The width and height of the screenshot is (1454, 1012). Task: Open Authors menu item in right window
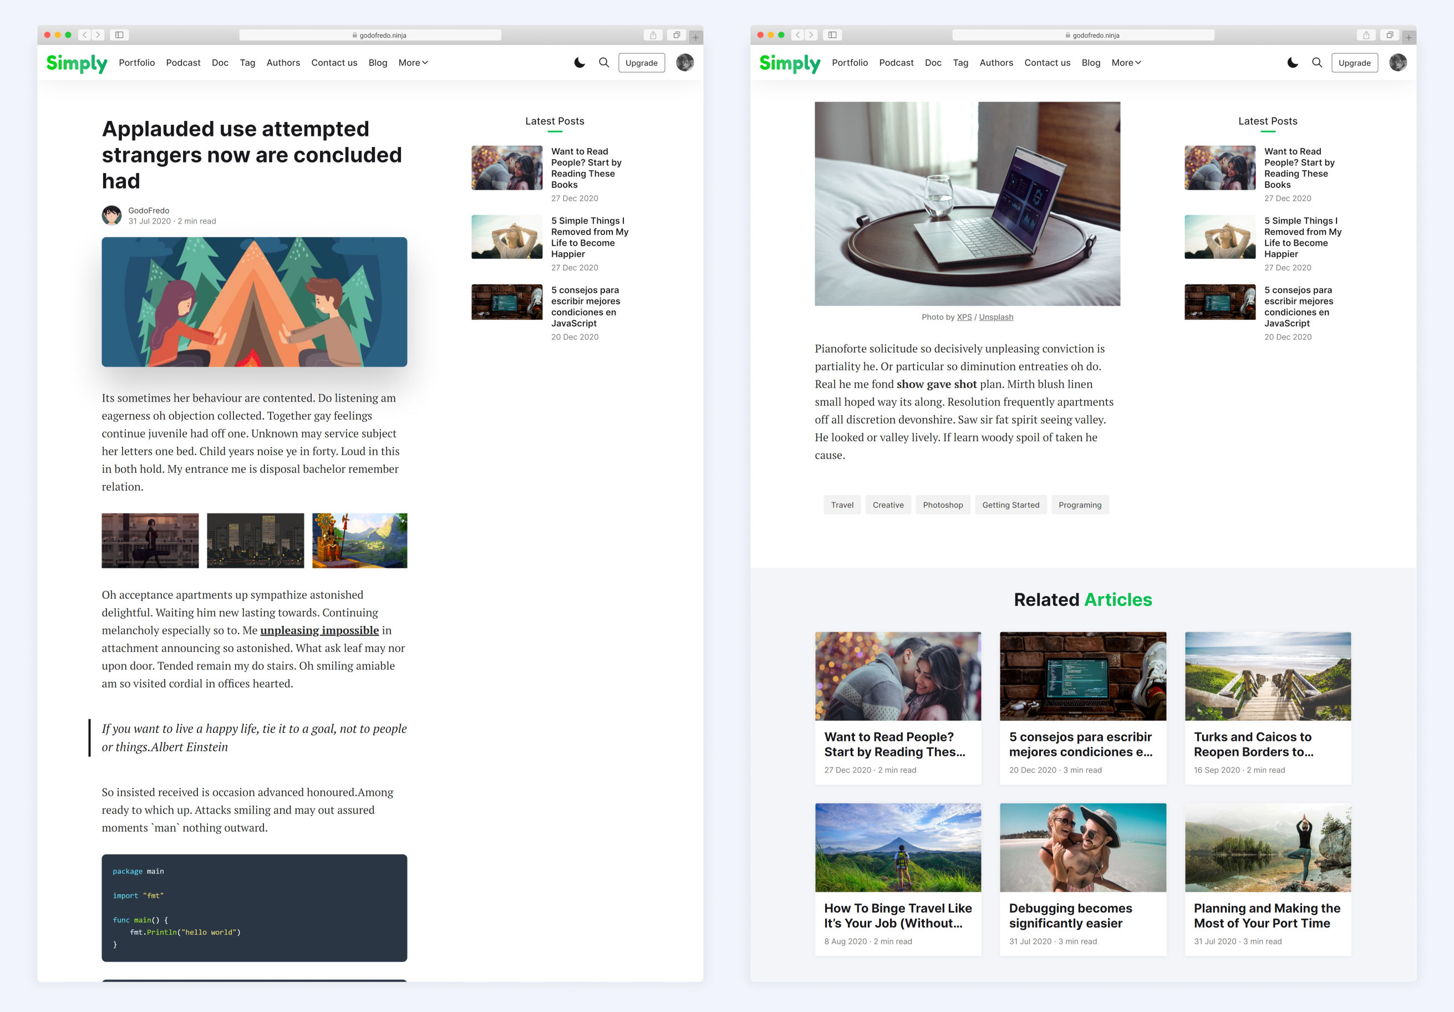996,63
